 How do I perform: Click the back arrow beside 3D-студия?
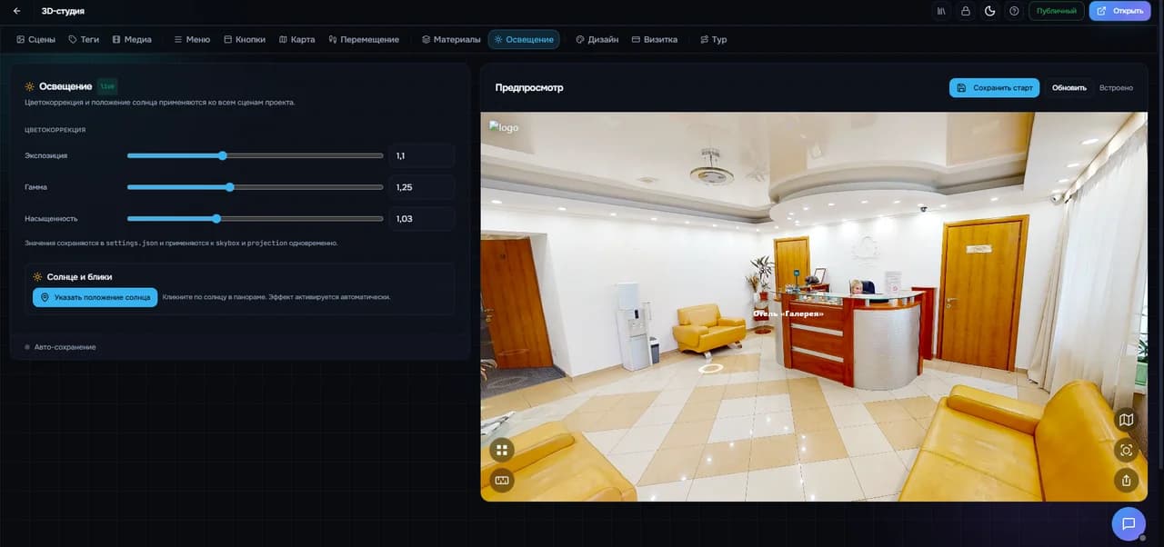point(16,11)
